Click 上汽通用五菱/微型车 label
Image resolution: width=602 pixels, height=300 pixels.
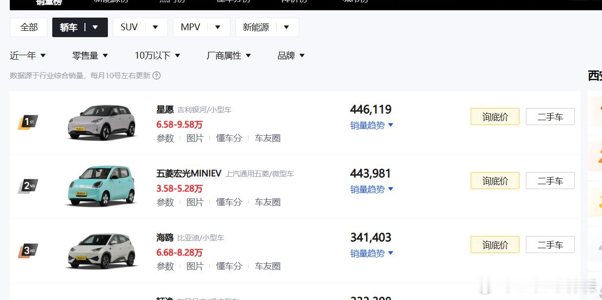(259, 174)
